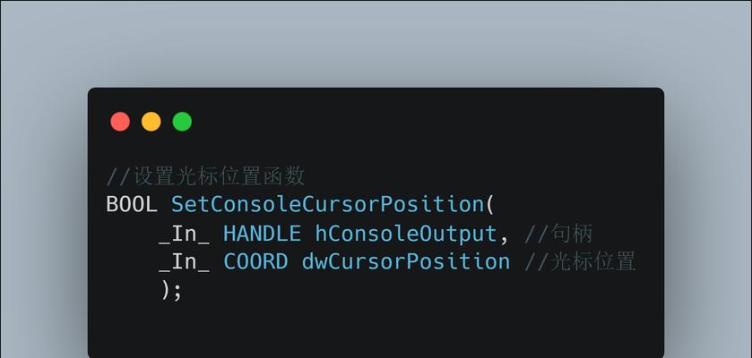The image size is (752, 358).
Task: Click the SetConsoleCursorPosition function name
Action: [328, 204]
